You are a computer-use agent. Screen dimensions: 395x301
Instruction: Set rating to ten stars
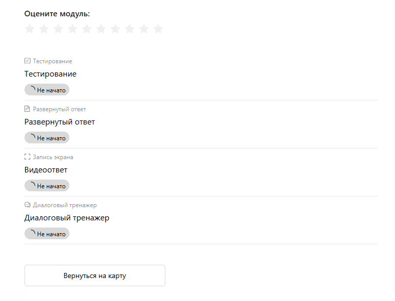click(x=158, y=29)
